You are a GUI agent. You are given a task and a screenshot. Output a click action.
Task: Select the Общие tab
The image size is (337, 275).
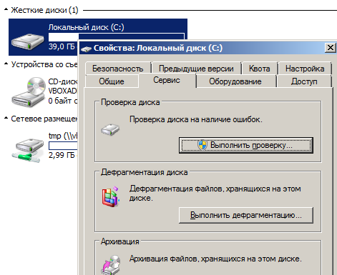coord(112,81)
